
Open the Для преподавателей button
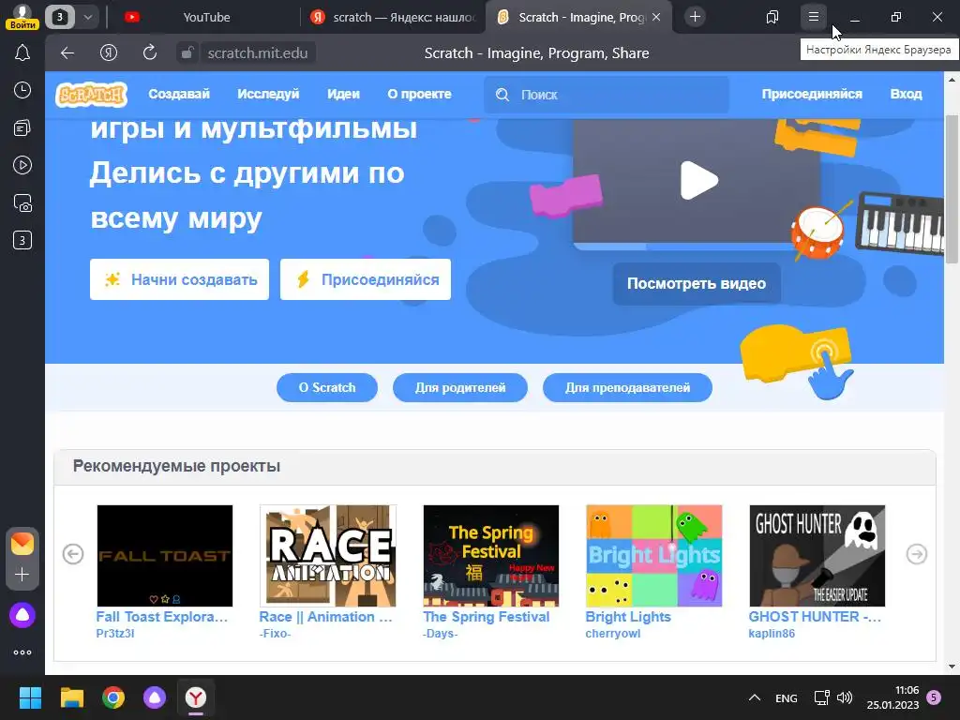click(x=627, y=387)
